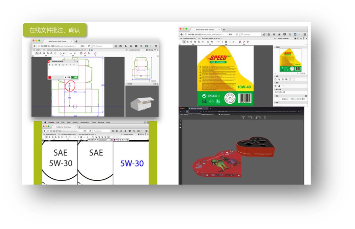Screen dimensions: 355x229
Task: Click the home icon in box die-line browser toolbar
Action: click(131, 46)
